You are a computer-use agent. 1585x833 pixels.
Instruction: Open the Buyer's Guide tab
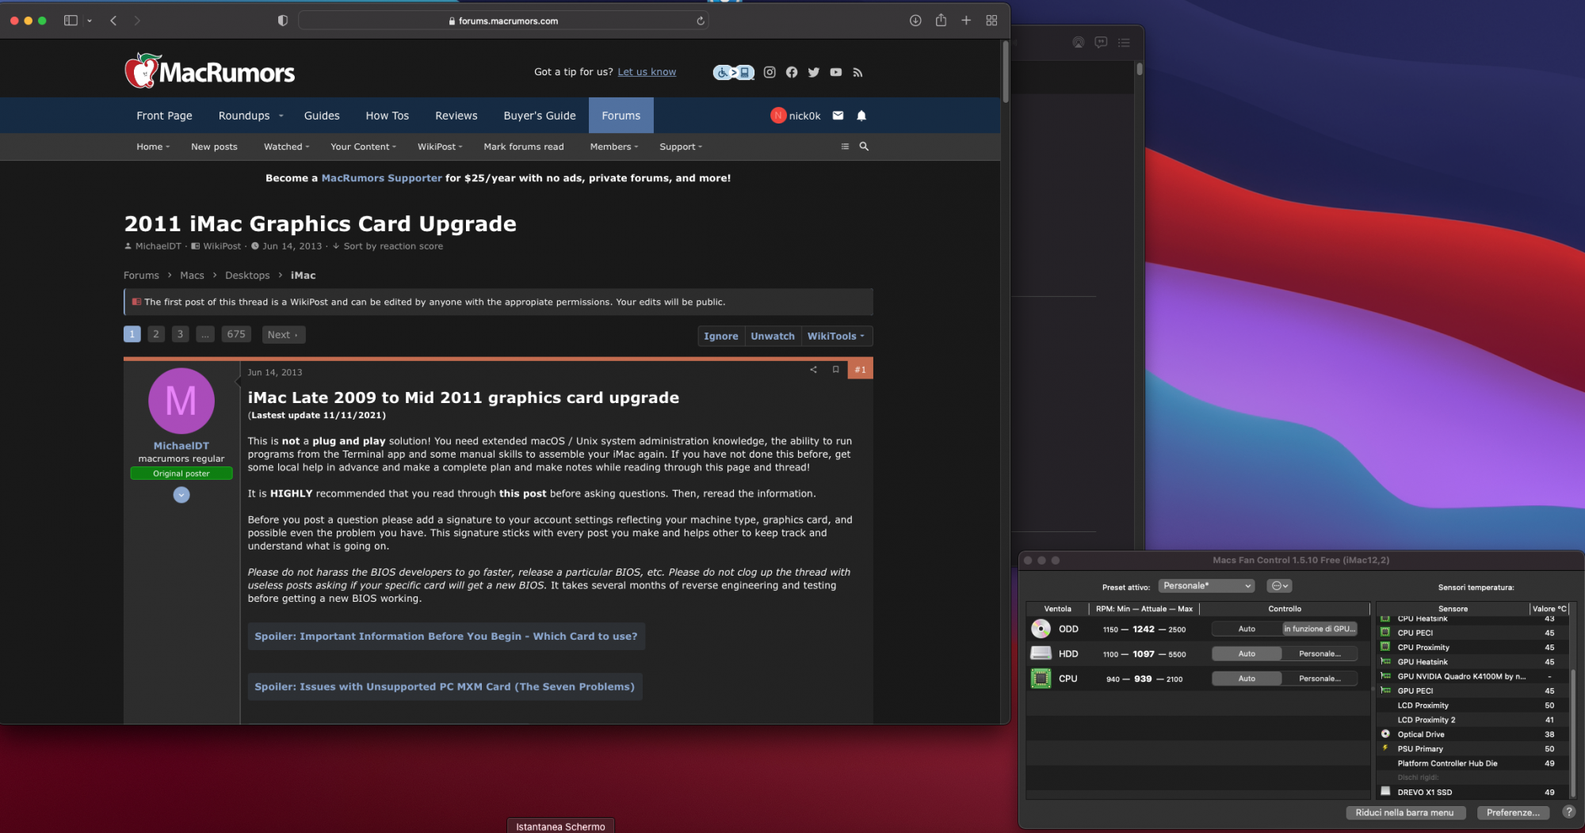coord(540,116)
